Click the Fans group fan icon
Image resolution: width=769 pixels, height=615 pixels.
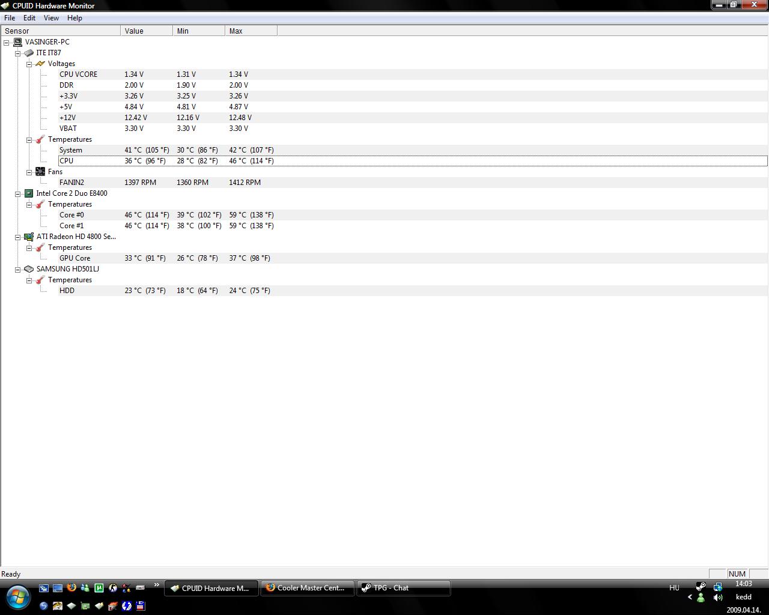pos(40,172)
